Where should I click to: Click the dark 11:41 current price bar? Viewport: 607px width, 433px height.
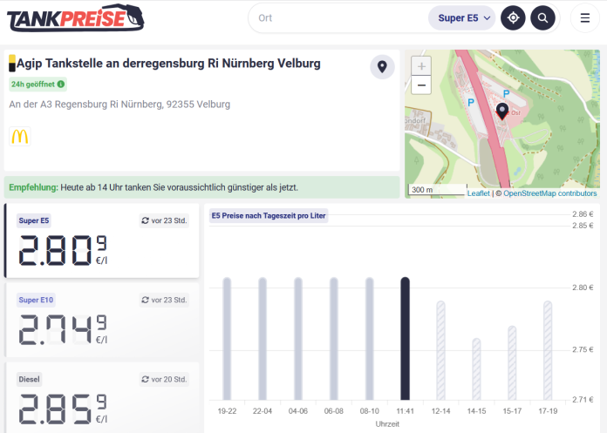coord(405,339)
